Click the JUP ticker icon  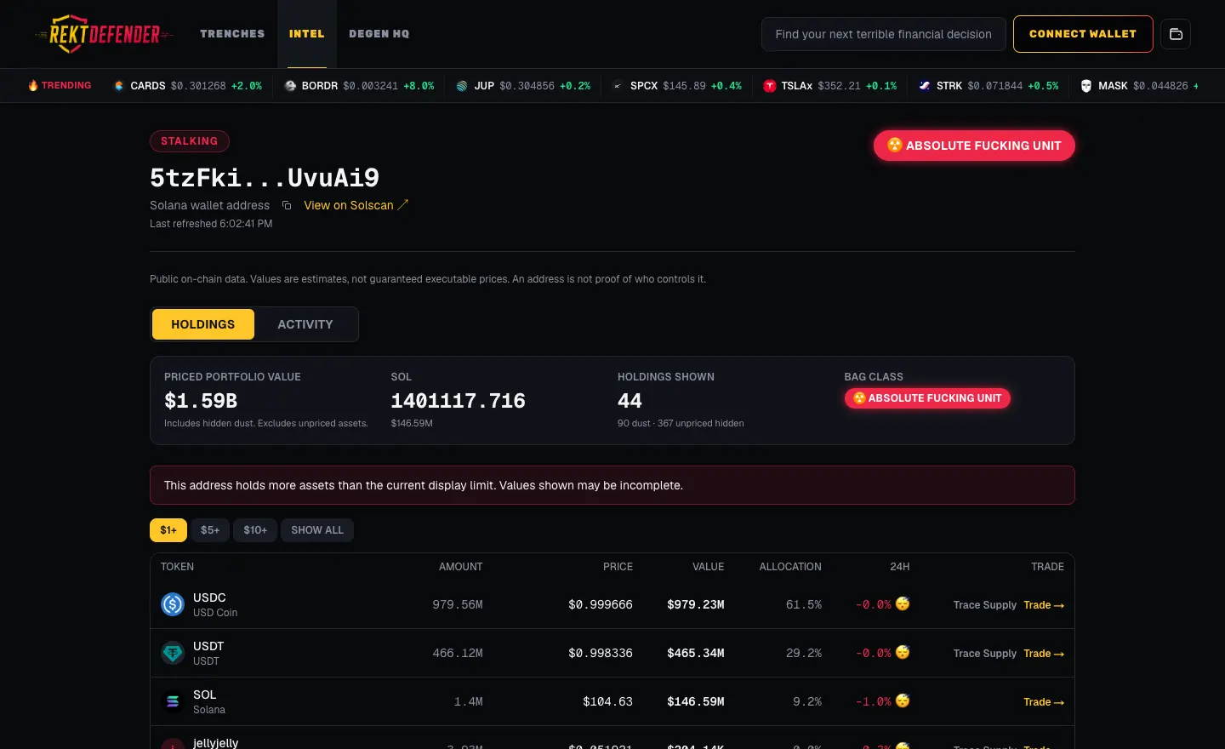462,86
